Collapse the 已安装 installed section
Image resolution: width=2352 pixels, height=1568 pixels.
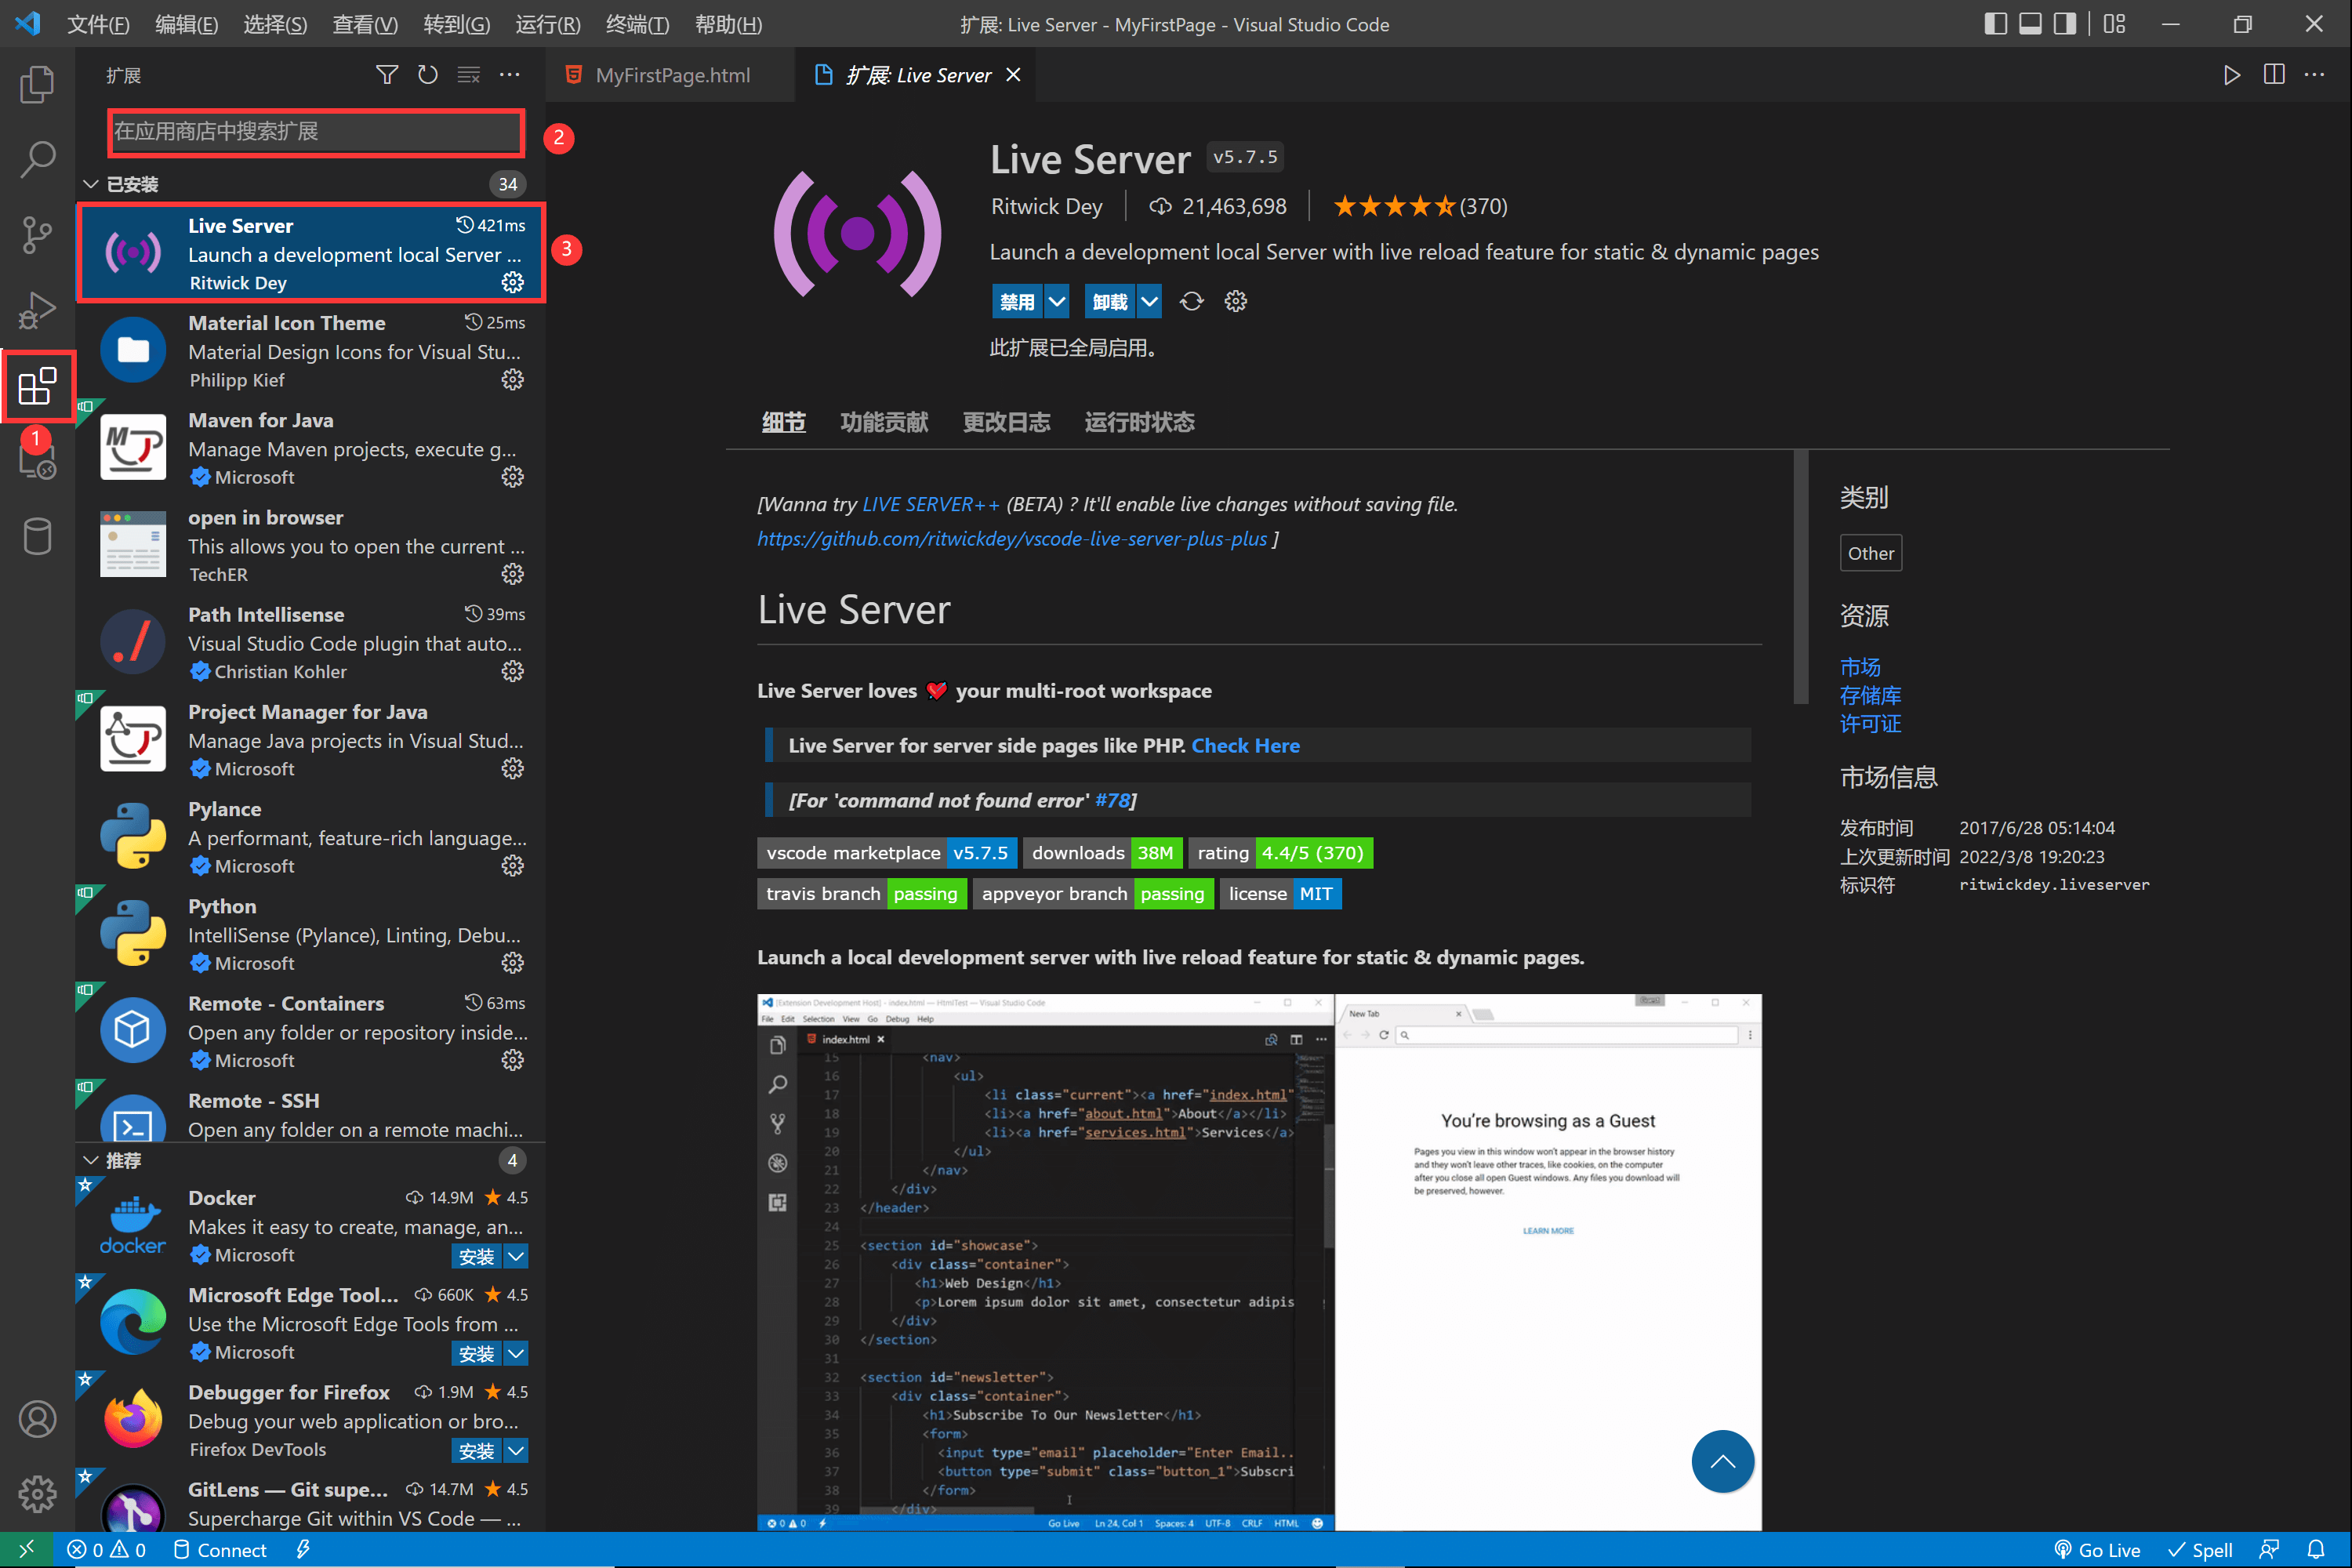point(91,184)
